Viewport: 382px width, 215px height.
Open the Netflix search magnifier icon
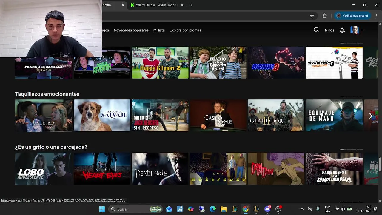(x=316, y=30)
